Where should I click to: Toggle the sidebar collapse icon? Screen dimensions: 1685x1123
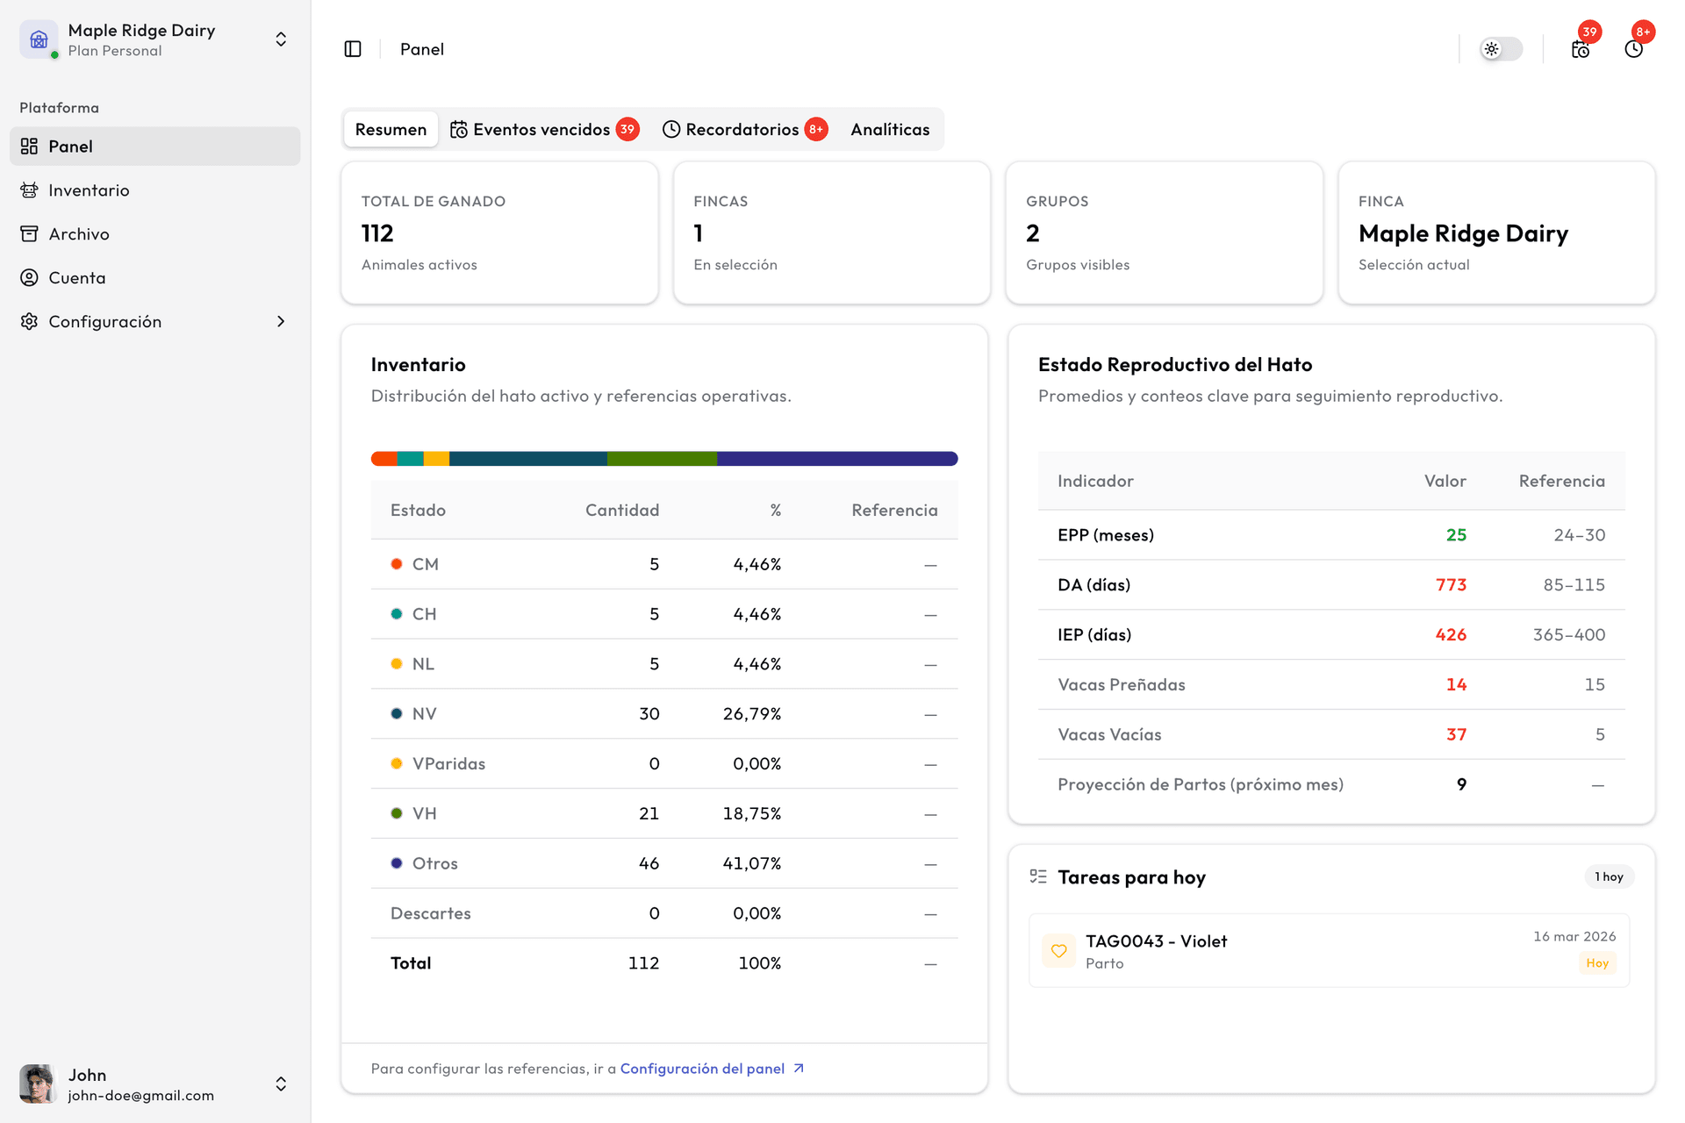[353, 49]
